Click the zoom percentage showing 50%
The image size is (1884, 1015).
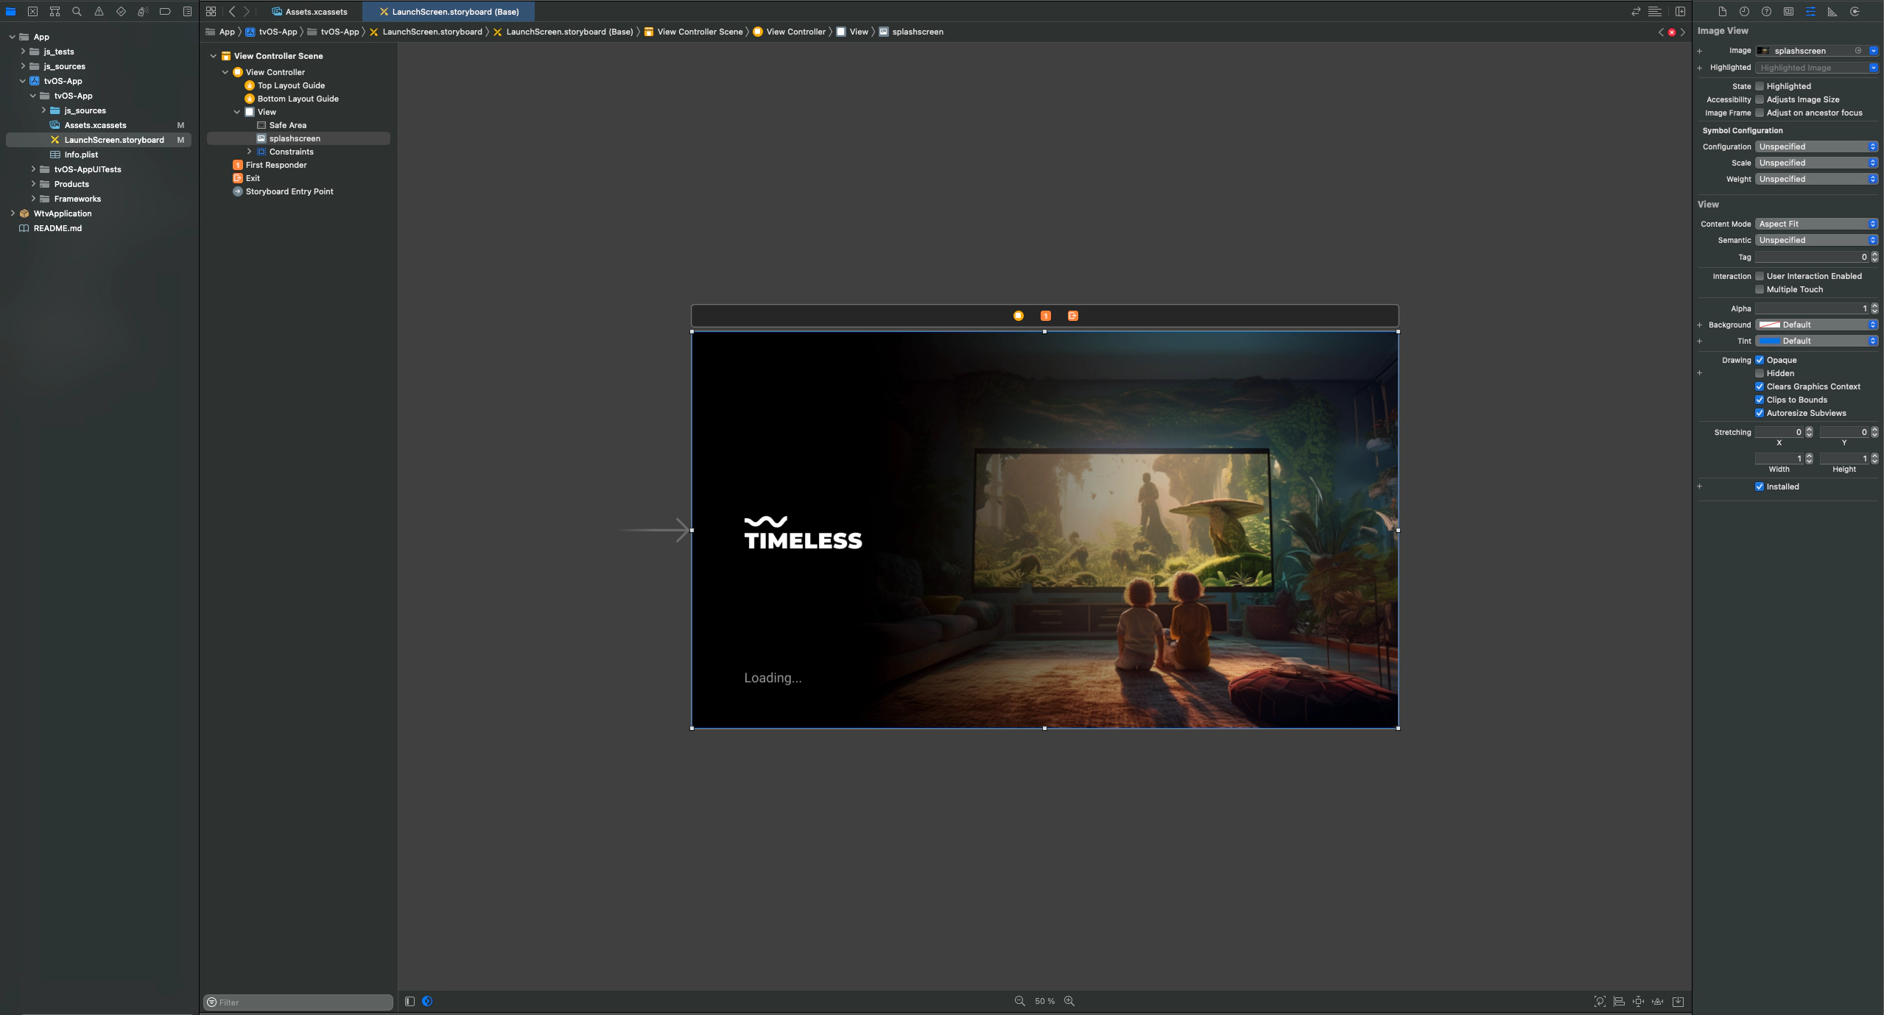point(1044,1001)
